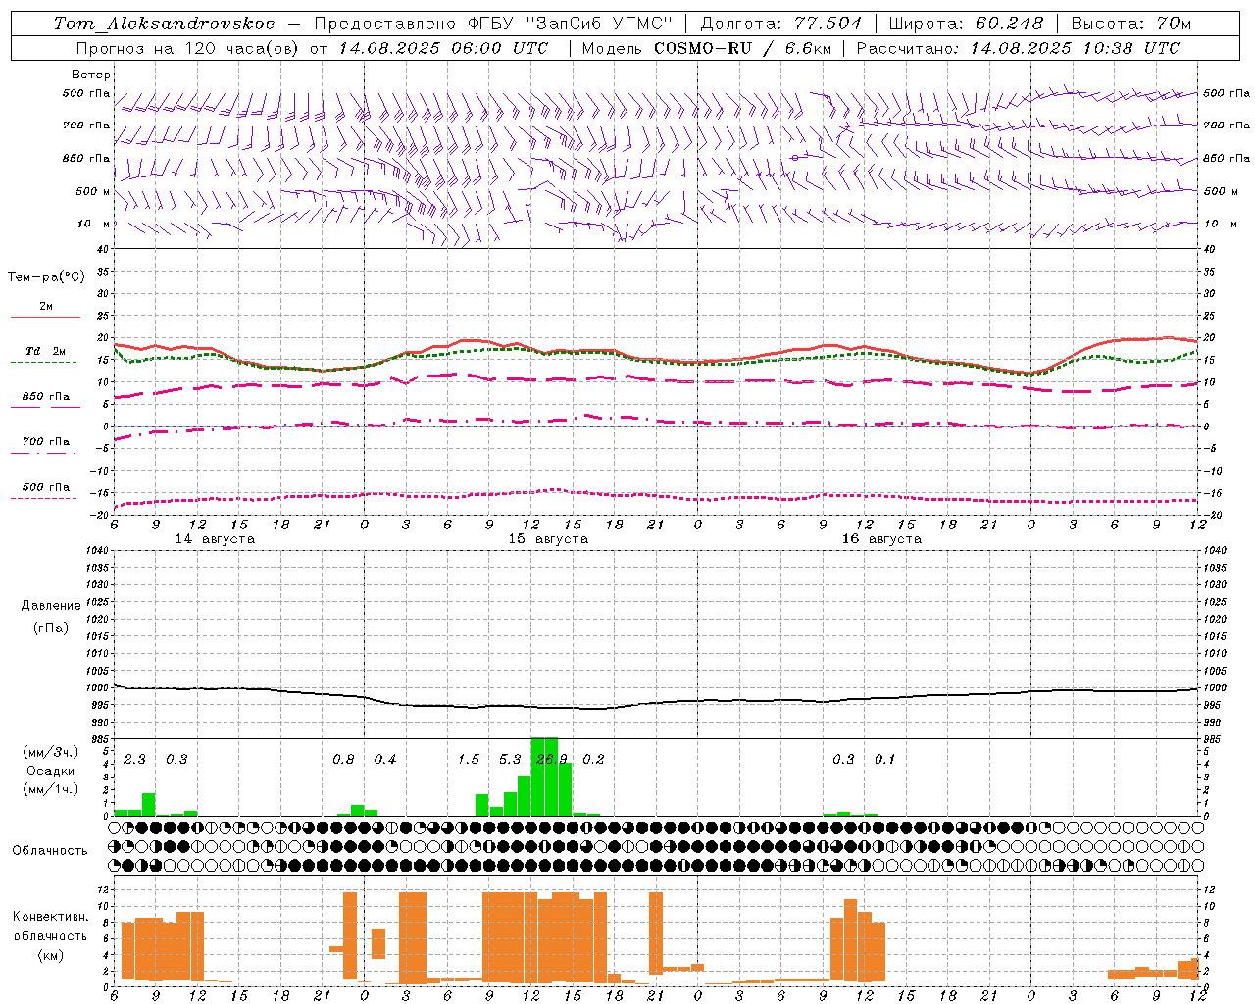Click the dotted pink line sample under 500 гПа legend
The width and height of the screenshot is (1255, 1004).
pos(43,498)
